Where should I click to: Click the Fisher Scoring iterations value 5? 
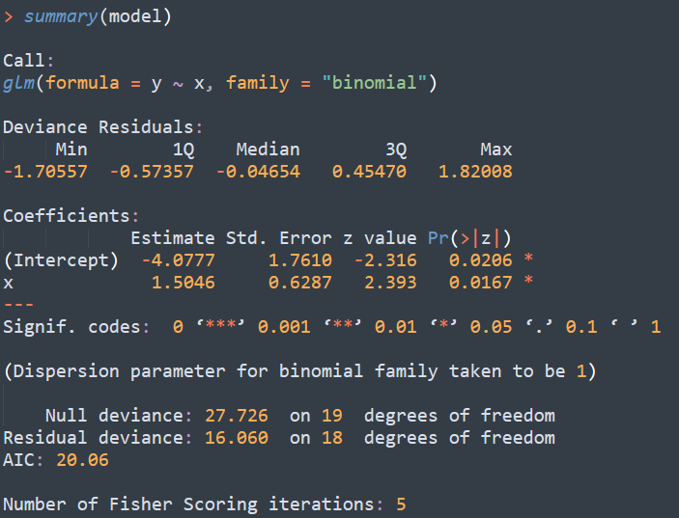click(401, 504)
